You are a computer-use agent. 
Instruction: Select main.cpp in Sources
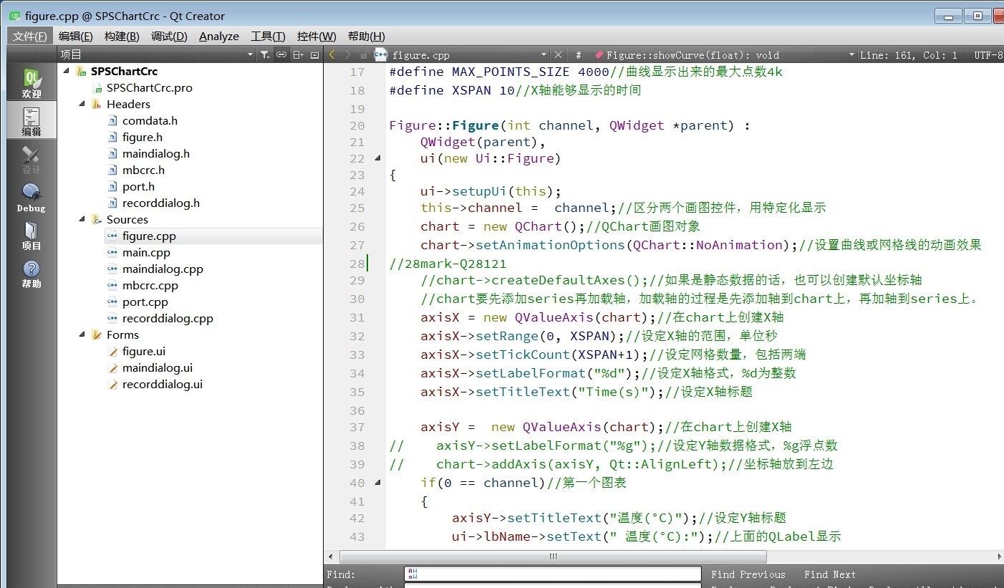pos(146,252)
